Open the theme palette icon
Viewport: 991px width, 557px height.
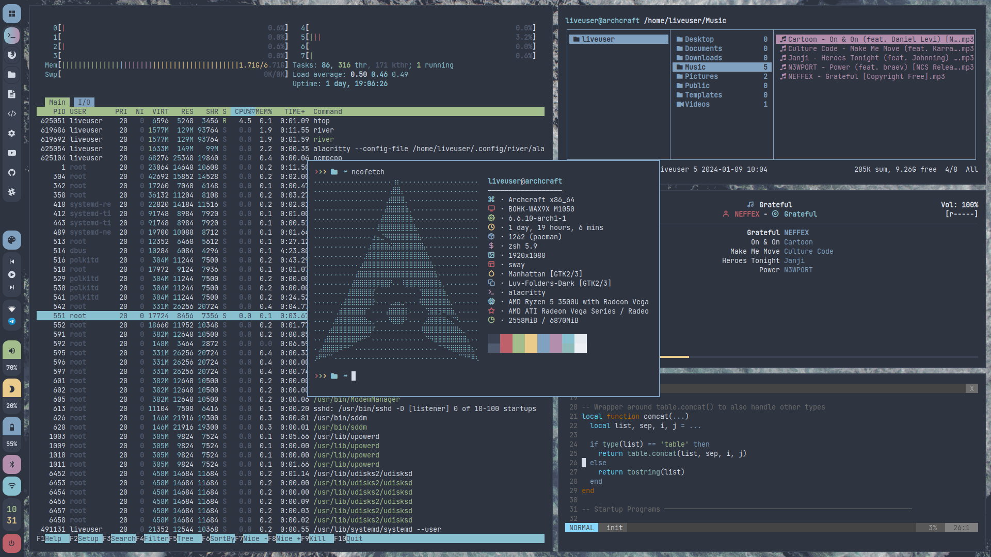coord(11,240)
